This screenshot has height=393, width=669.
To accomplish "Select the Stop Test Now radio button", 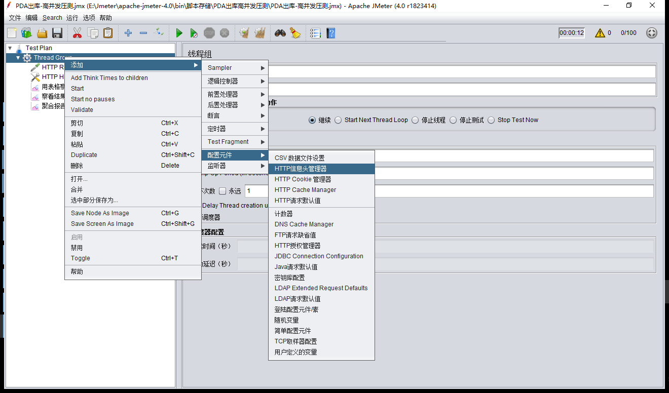I will [491, 120].
